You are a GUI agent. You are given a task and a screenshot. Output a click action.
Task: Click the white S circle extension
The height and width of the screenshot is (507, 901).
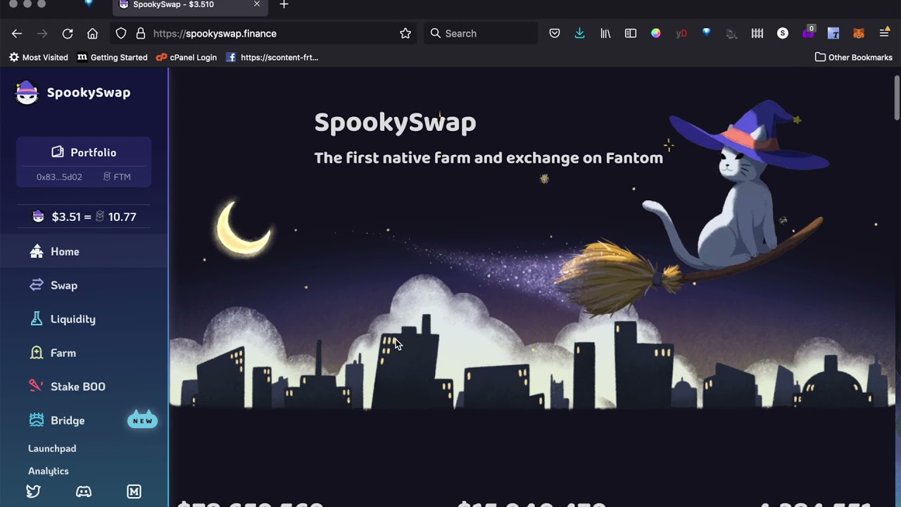[783, 33]
